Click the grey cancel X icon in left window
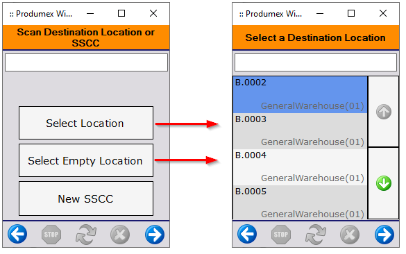This screenshot has width=406, height=254. [120, 235]
